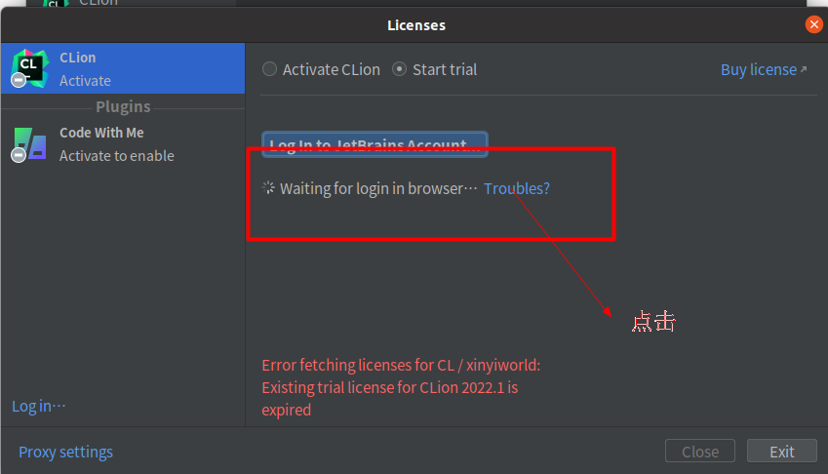Click the CLion icon in the top title strip
This screenshot has height=474, width=828.
pyautogui.click(x=55, y=3)
